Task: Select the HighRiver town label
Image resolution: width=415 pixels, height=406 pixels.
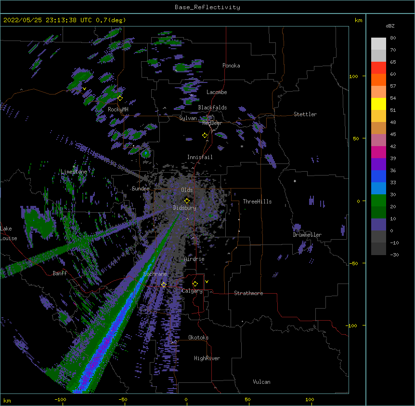Action: point(207,358)
